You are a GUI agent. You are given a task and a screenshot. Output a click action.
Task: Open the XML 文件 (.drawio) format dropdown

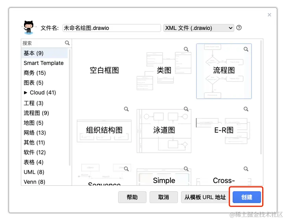[198, 28]
